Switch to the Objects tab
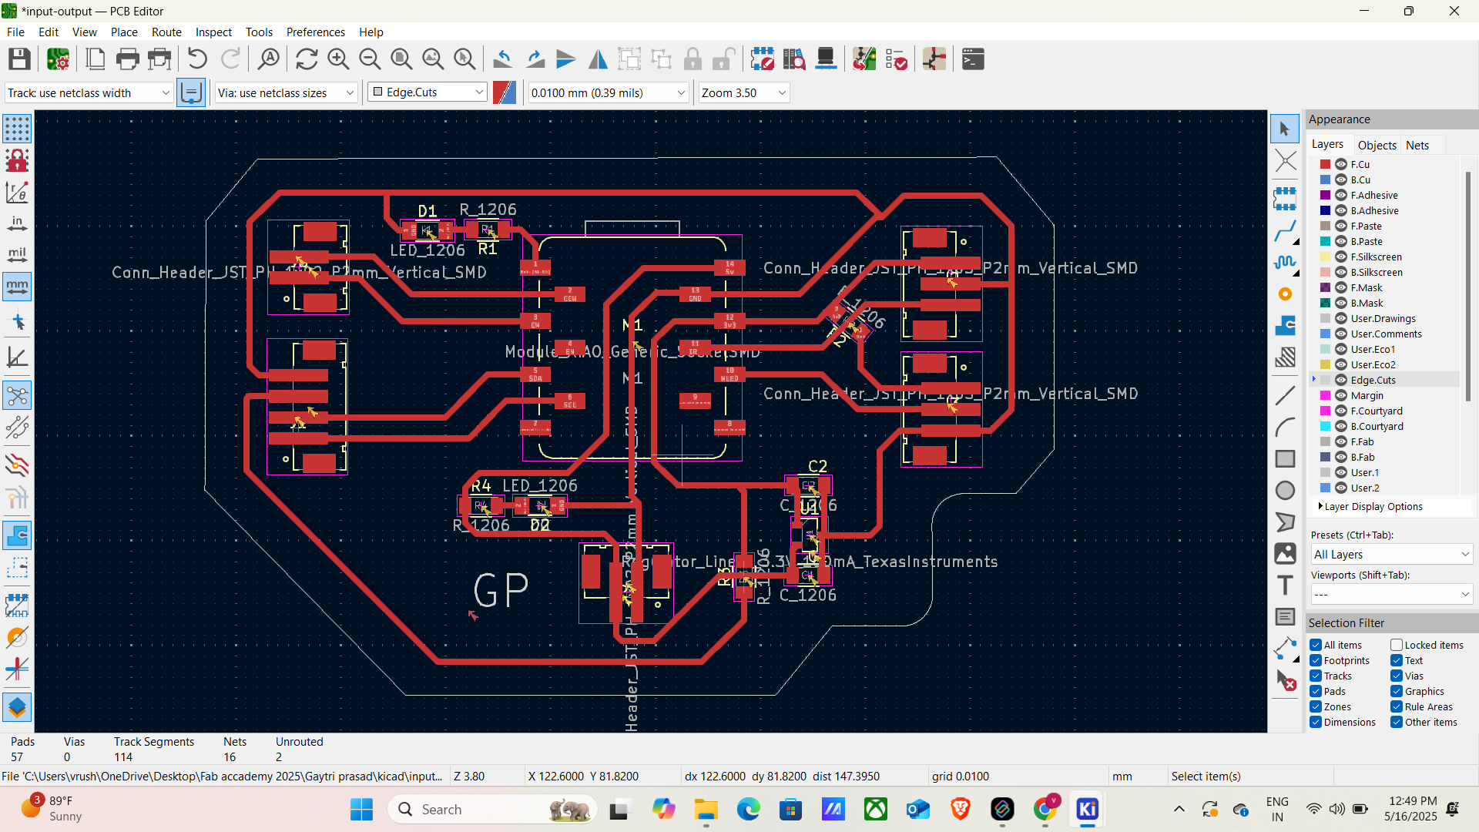This screenshot has width=1479, height=832. 1377,145
